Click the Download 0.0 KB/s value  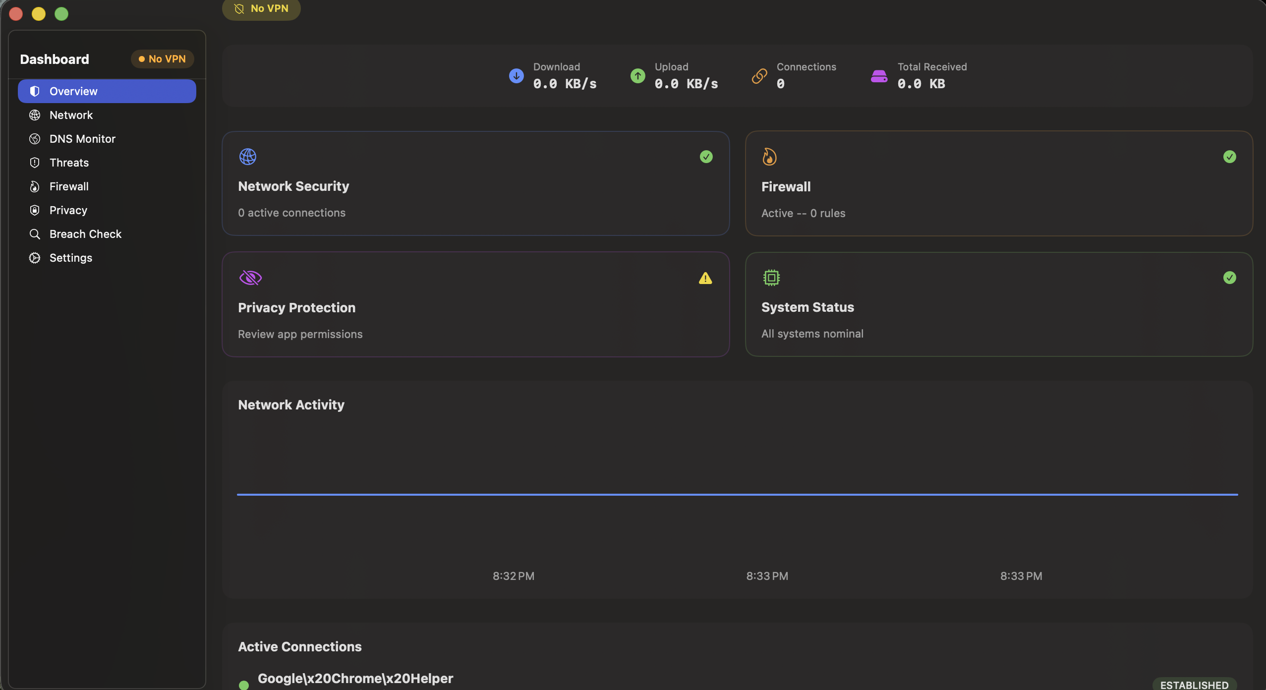pos(565,84)
